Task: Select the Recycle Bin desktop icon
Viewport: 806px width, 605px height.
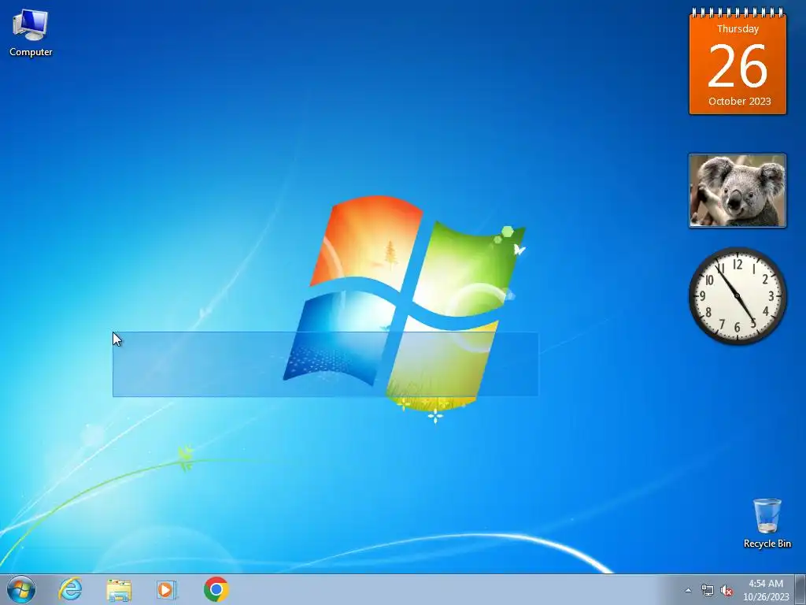Action: [767, 523]
